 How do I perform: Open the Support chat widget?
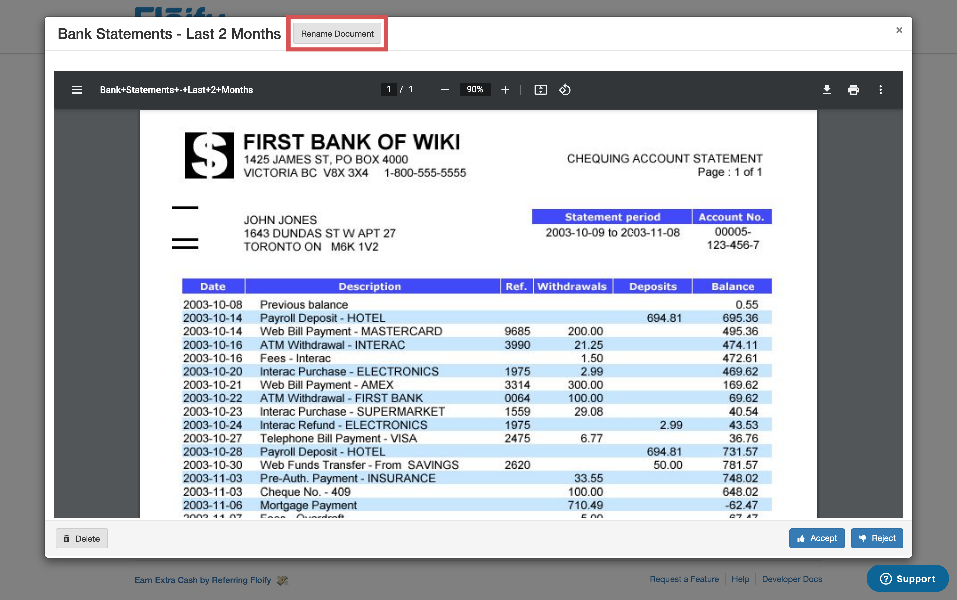tap(907, 578)
